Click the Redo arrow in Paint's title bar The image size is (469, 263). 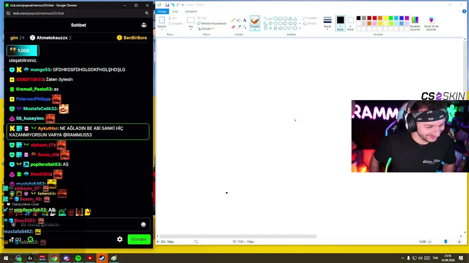178,5
